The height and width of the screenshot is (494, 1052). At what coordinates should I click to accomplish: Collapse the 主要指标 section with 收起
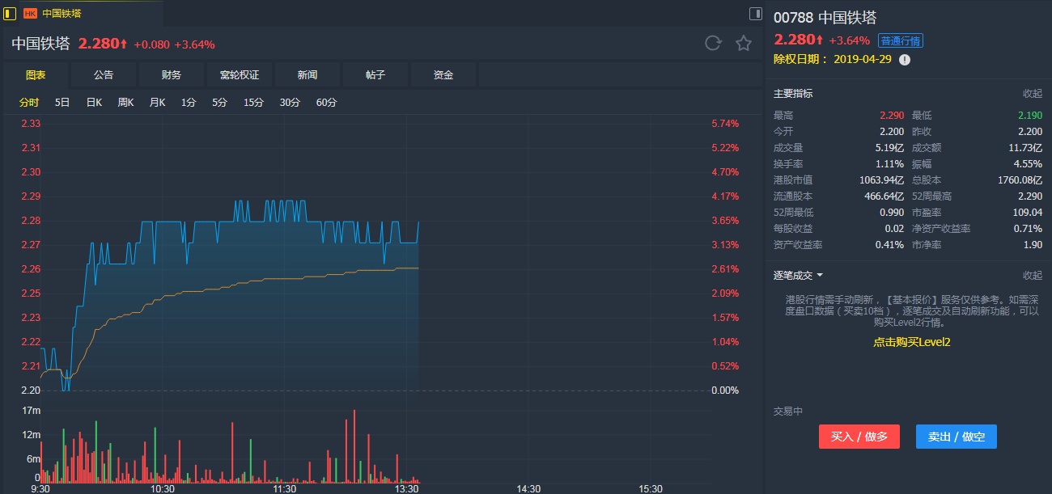[1032, 94]
